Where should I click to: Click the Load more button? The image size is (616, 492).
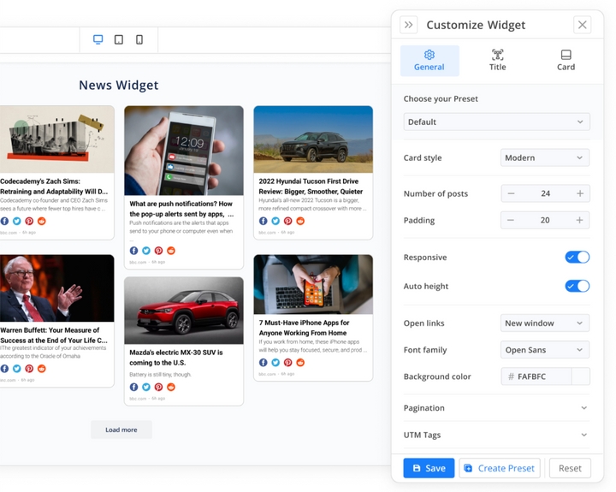pos(121,430)
